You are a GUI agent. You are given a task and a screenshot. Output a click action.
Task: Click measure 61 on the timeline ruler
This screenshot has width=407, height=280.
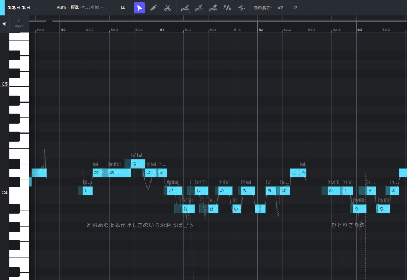[x=162, y=29]
